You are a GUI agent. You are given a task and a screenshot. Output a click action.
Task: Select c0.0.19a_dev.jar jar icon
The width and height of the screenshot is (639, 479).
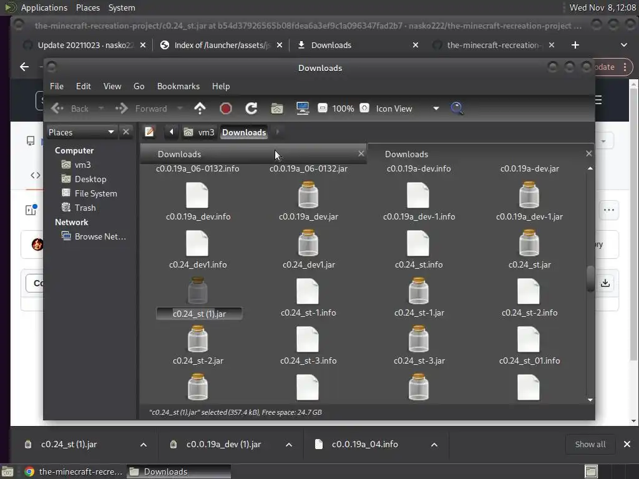(308, 195)
